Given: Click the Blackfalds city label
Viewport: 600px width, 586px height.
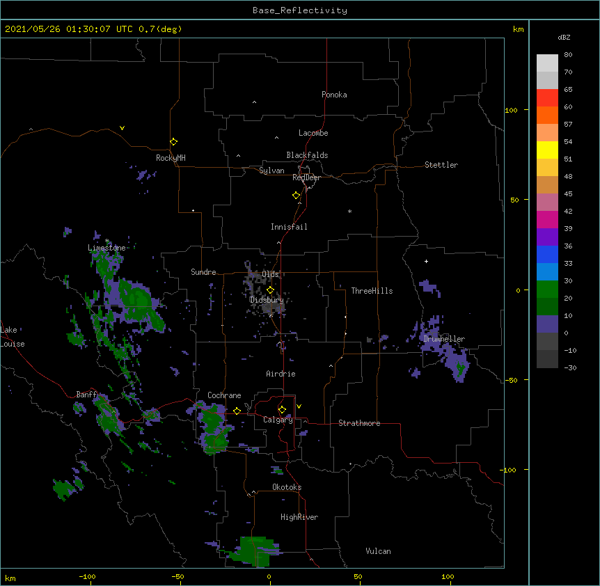Looking at the screenshot, I should coord(307,155).
